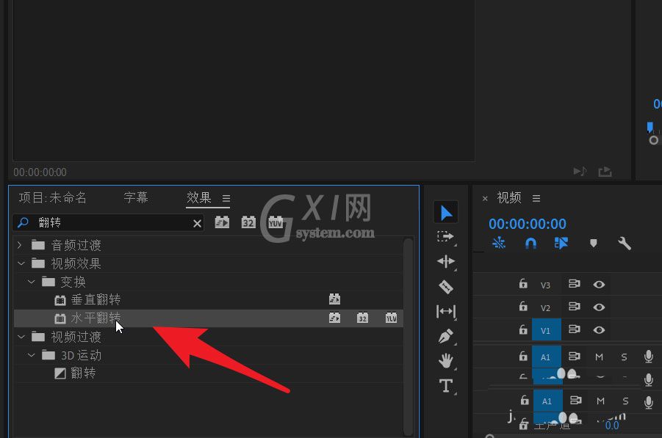This screenshot has height=438, width=662.
Task: Click the source monitor timecode
Action: click(40, 172)
